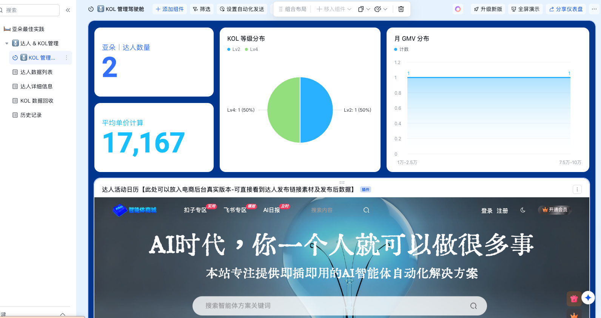Click 分享仪表盘 button
The height and width of the screenshot is (318, 601).
point(566,9)
